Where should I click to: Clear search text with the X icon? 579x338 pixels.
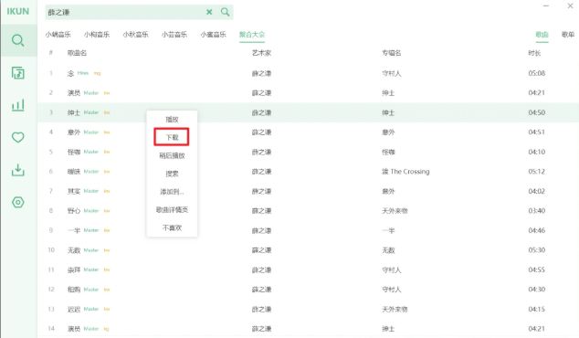pyautogui.click(x=209, y=12)
